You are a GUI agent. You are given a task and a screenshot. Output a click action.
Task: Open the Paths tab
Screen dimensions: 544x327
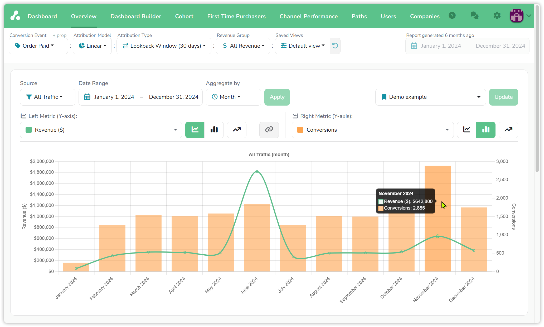(x=359, y=16)
